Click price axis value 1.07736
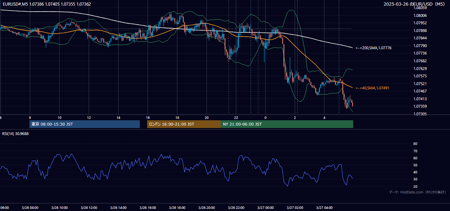The height and width of the screenshot is (211, 450). point(420,53)
